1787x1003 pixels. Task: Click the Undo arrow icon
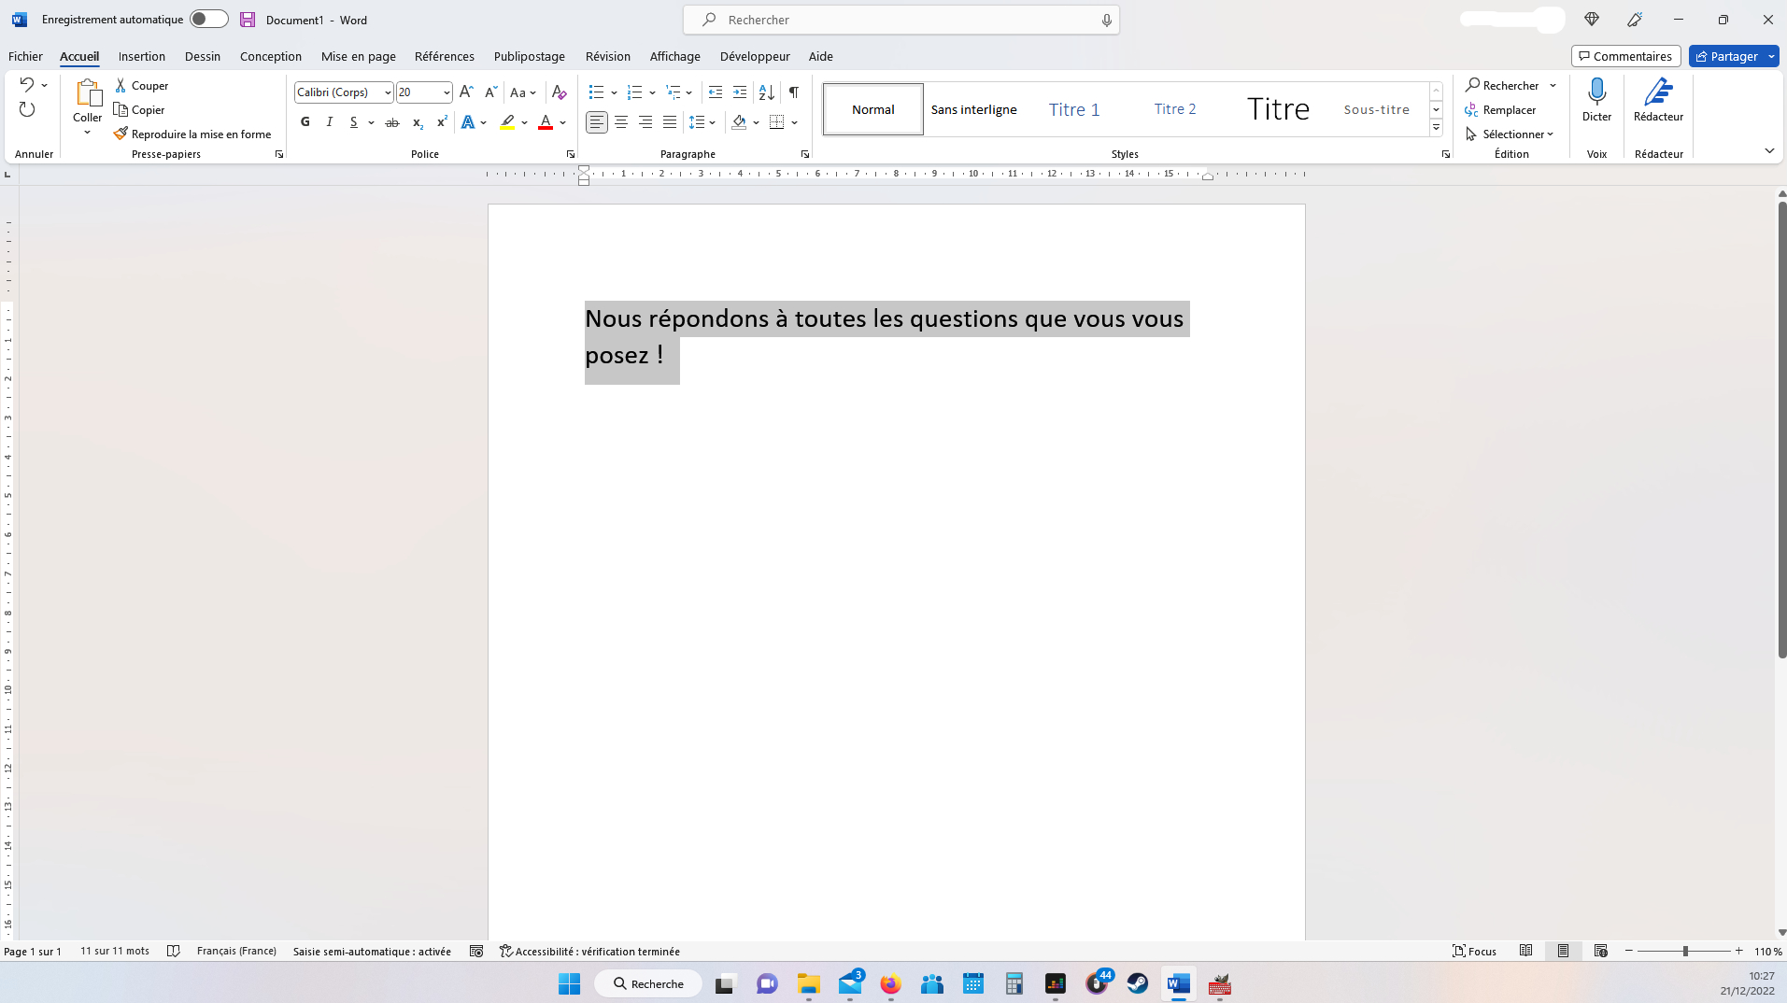click(26, 85)
